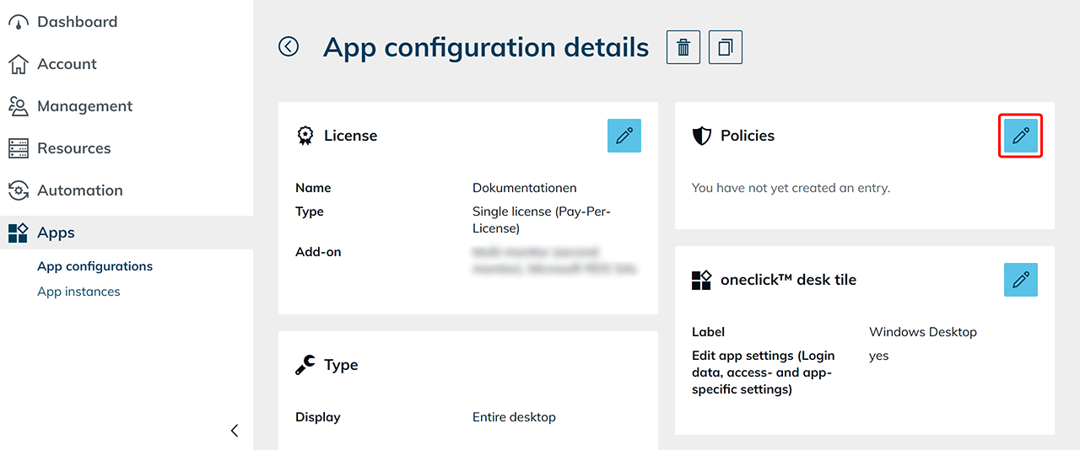This screenshot has height=450, width=1080.
Task: Edit the License section with its pencil
Action: (x=624, y=136)
